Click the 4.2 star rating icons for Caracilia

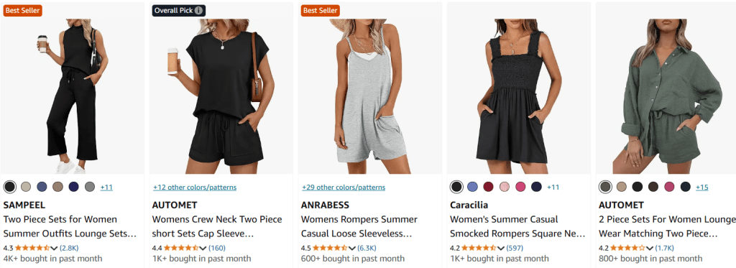click(x=479, y=248)
